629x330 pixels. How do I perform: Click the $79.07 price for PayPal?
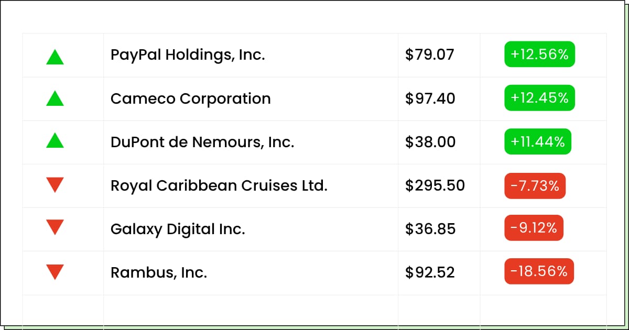(x=430, y=54)
